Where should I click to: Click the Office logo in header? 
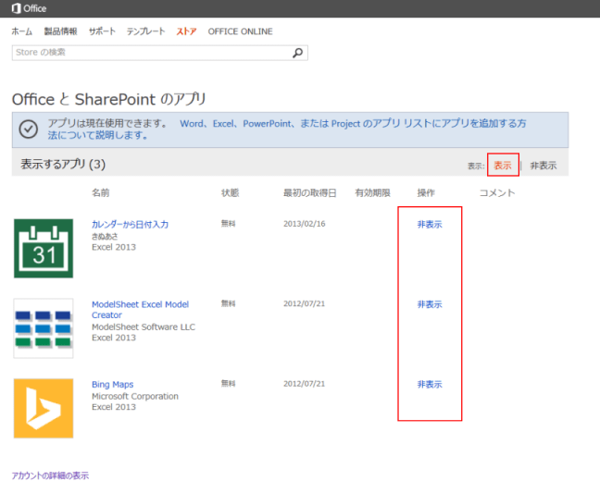point(29,8)
